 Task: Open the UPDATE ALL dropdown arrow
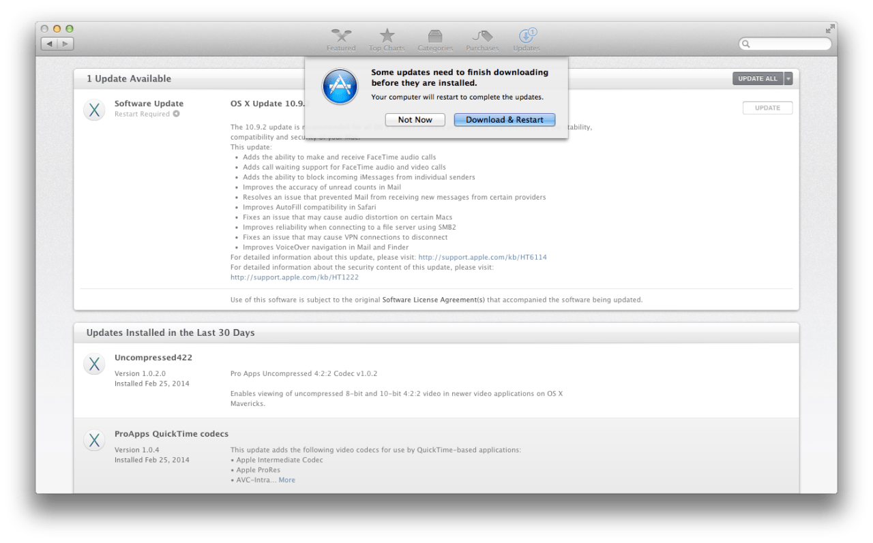click(788, 78)
